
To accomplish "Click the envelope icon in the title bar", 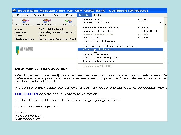I will (x=14, y=11).
